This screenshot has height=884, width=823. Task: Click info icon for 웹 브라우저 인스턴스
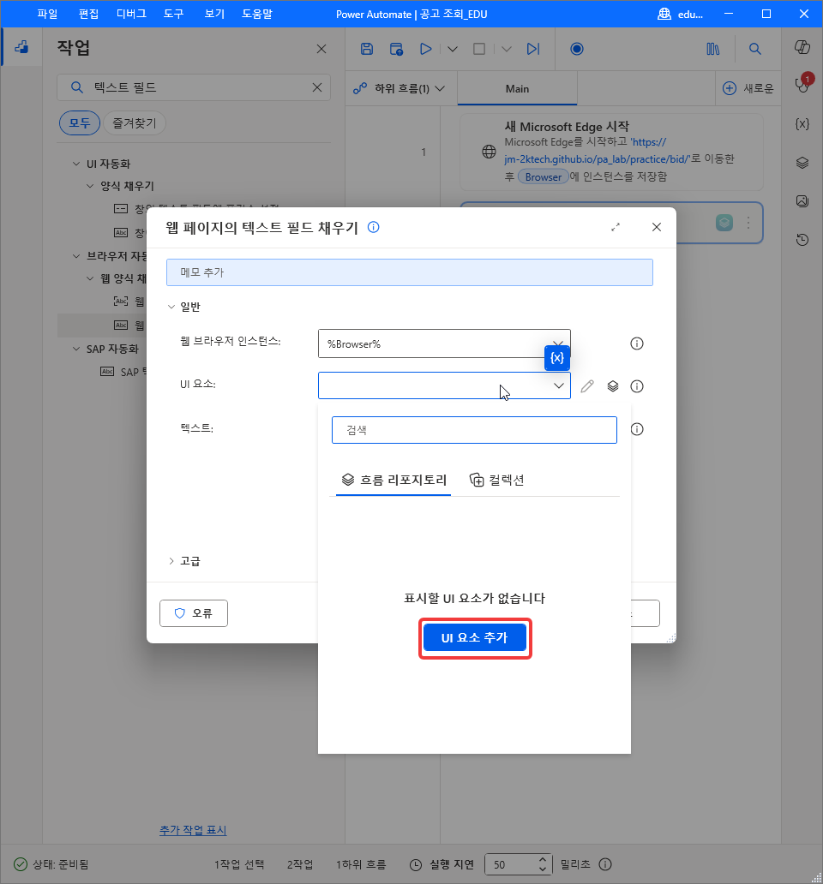637,343
